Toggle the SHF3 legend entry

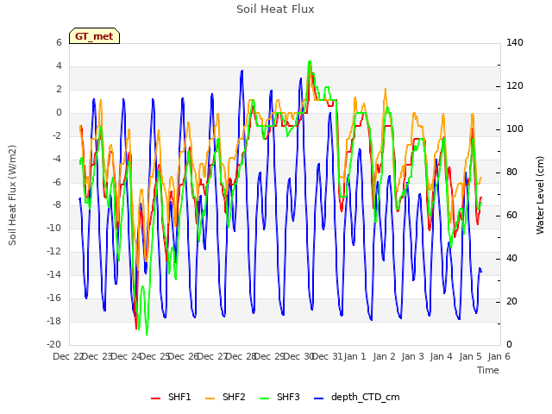click(x=279, y=397)
